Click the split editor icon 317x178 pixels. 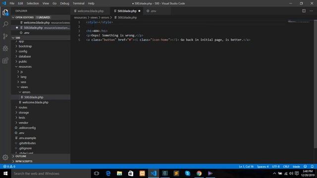click(x=304, y=11)
